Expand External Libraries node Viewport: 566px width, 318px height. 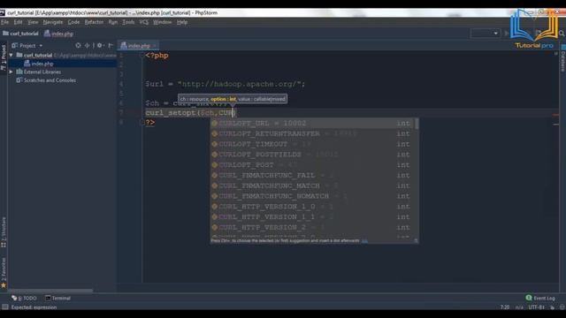pos(11,72)
